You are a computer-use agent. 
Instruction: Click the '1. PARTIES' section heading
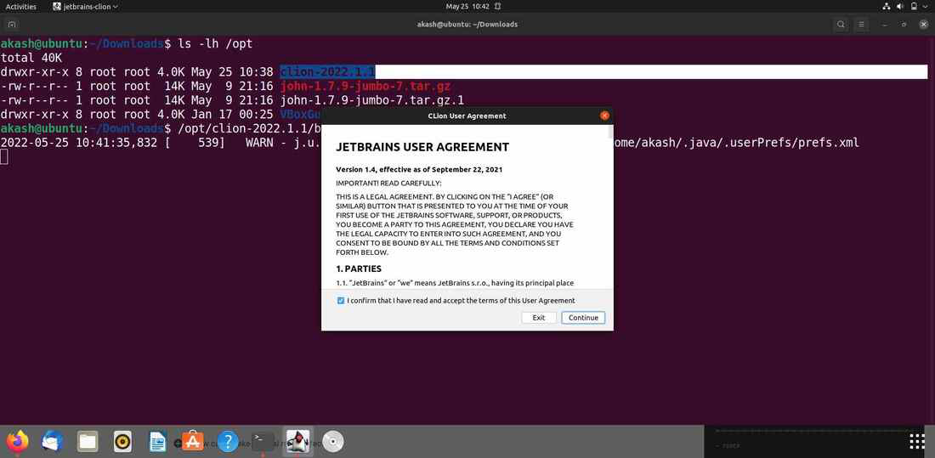[x=359, y=269]
